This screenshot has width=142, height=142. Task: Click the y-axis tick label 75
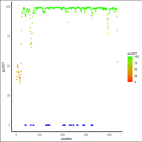pos(9,36)
